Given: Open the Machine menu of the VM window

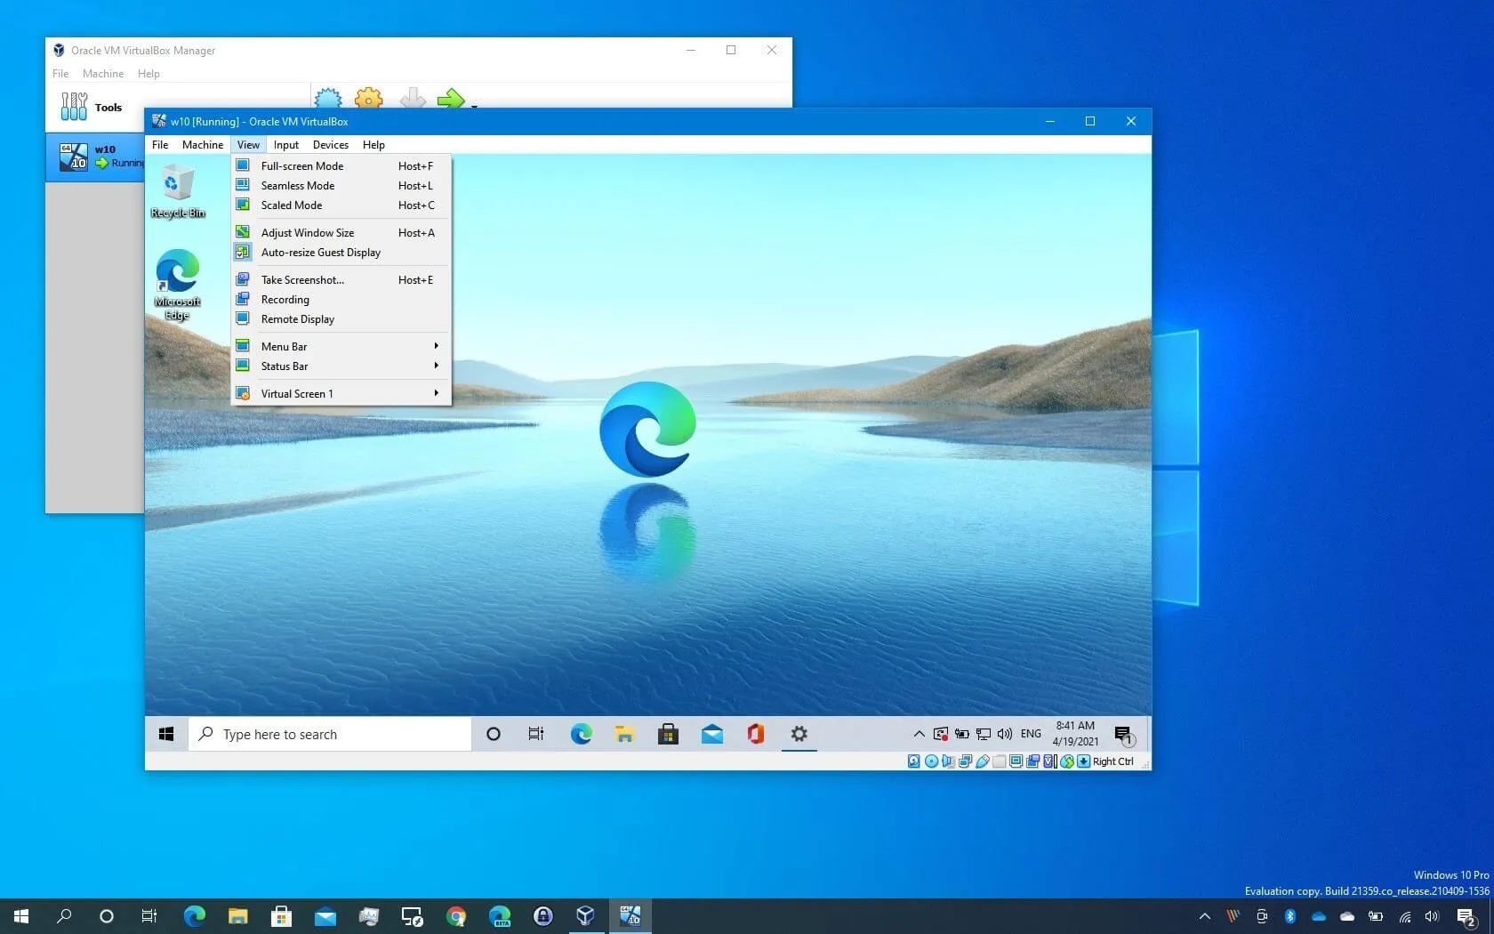Looking at the screenshot, I should (202, 144).
